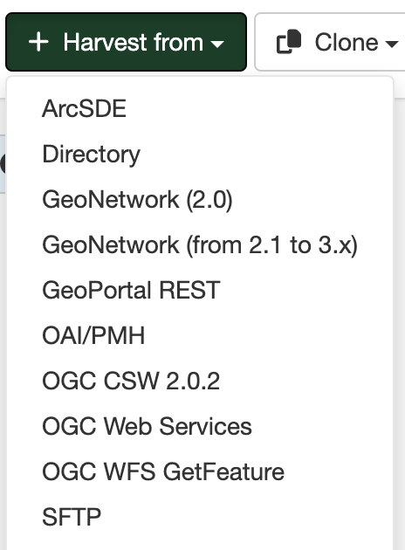The image size is (405, 550).
Task: Click the Clone button label
Action: click(347, 43)
